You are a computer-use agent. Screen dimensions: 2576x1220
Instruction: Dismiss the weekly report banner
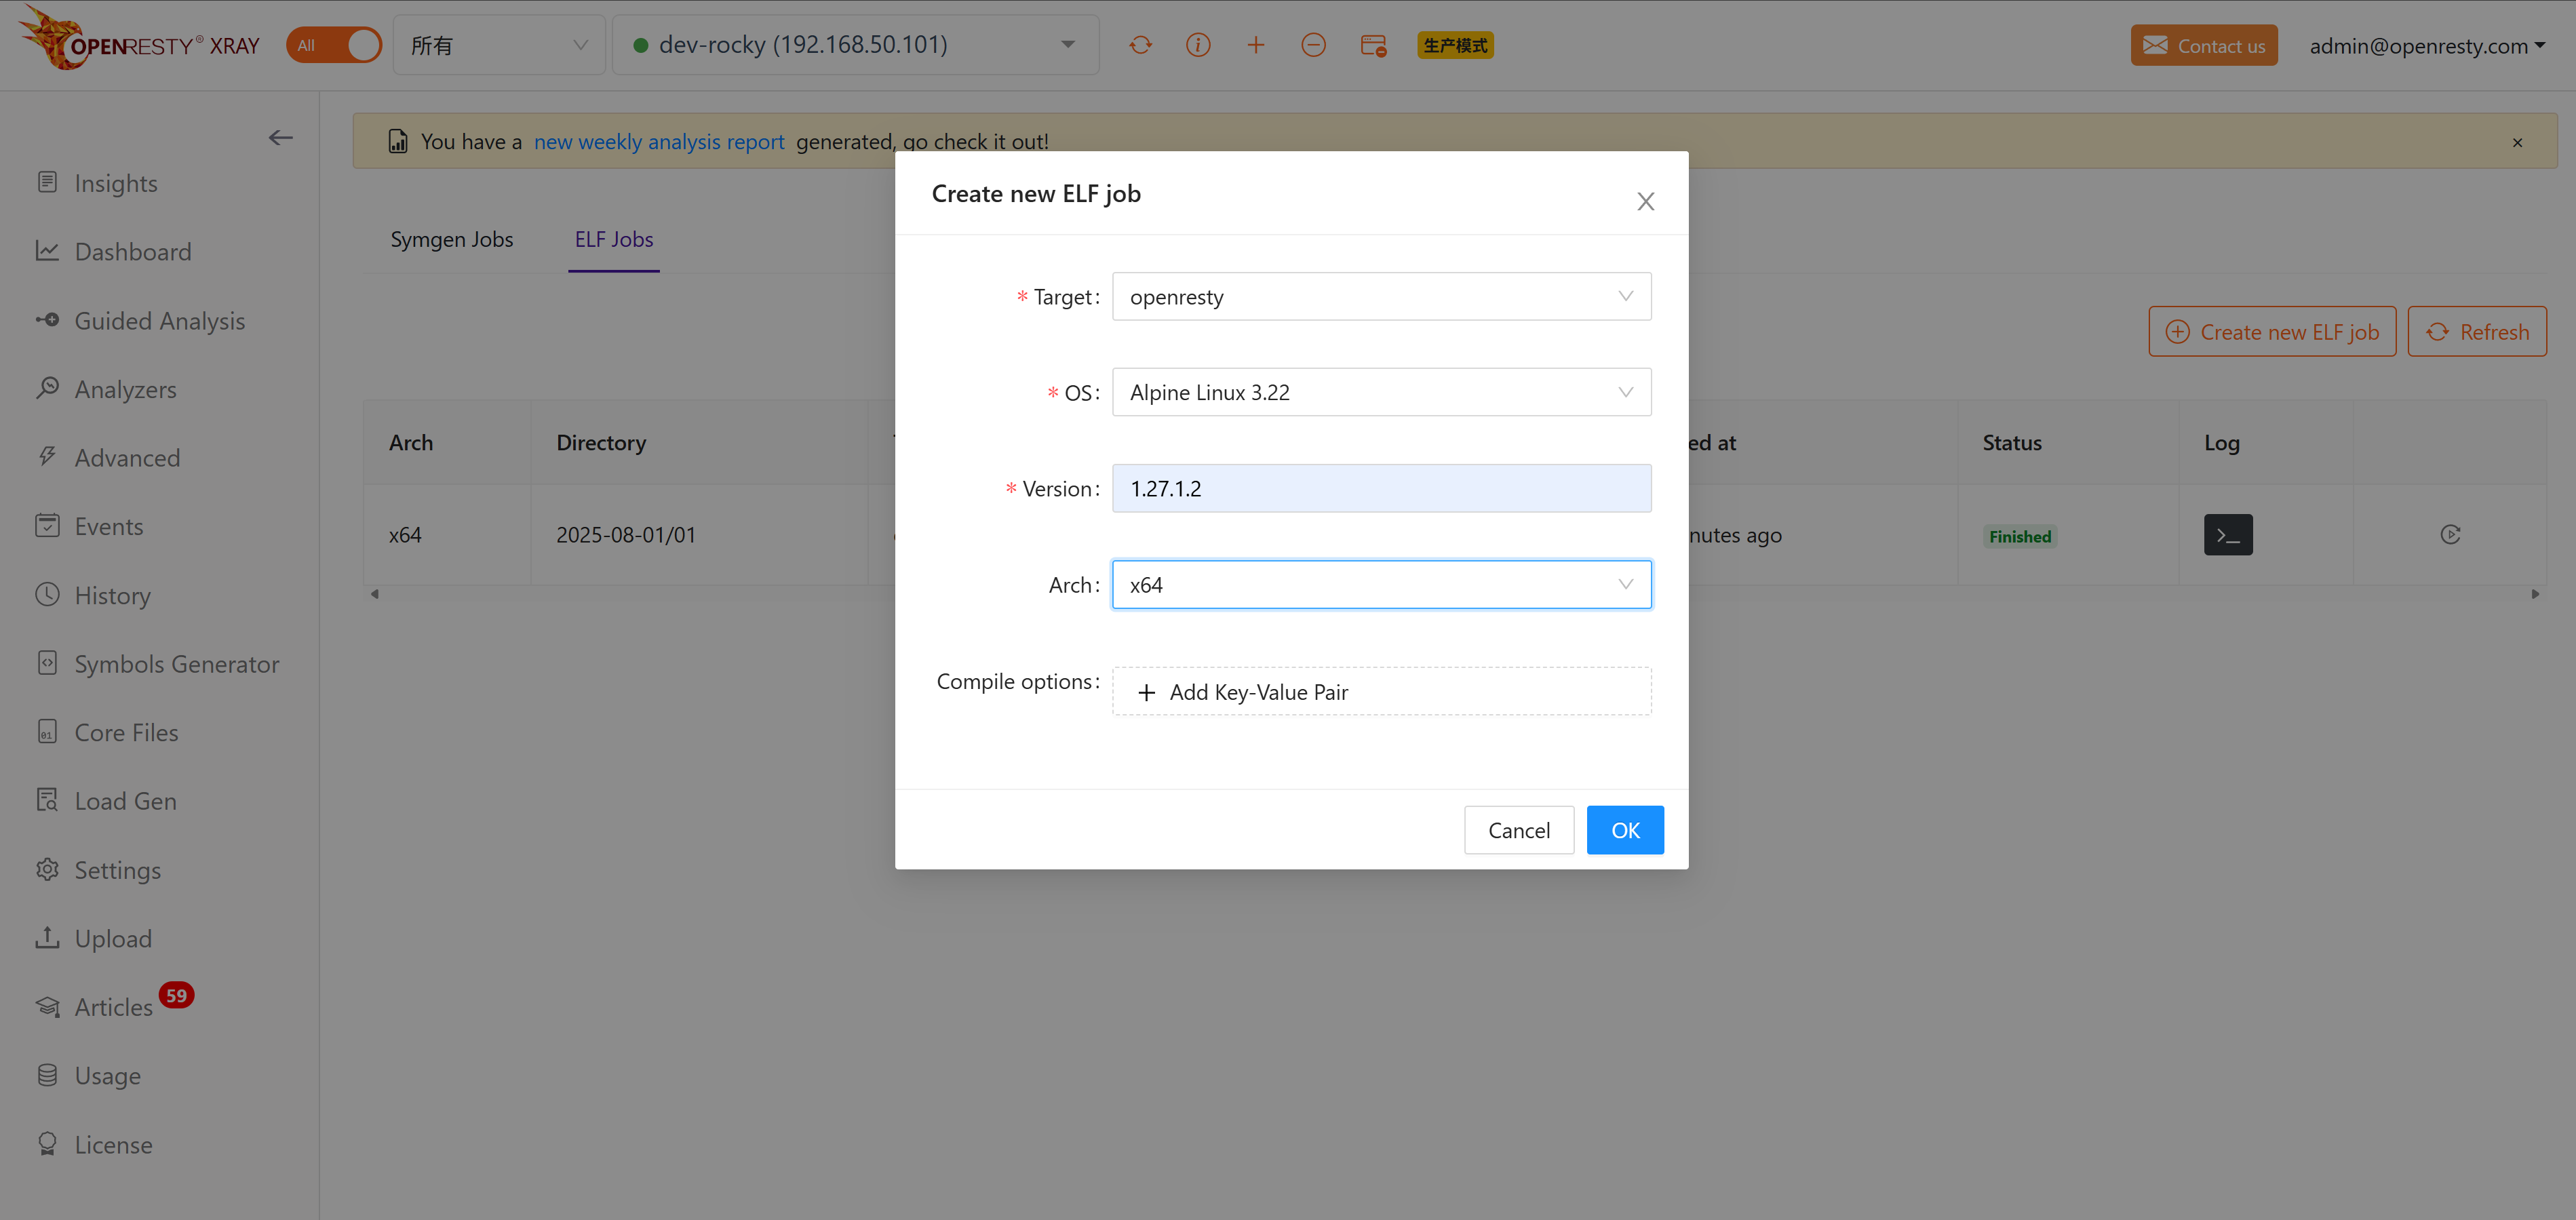click(x=2517, y=143)
